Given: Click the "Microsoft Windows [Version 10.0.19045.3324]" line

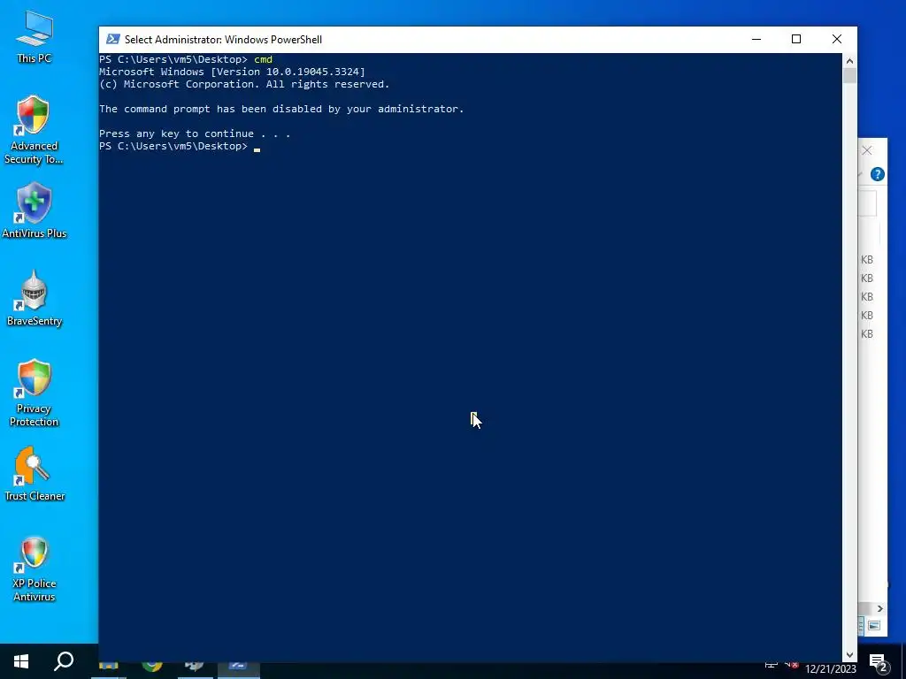Looking at the screenshot, I should click(232, 72).
